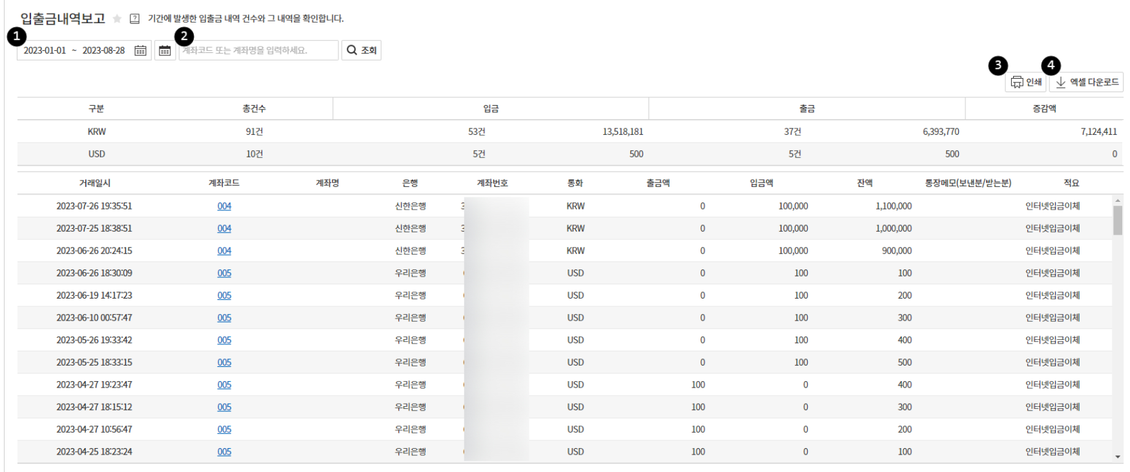
Task: Click the scrollbar down arrow of the transaction table
Action: pos(1118,457)
